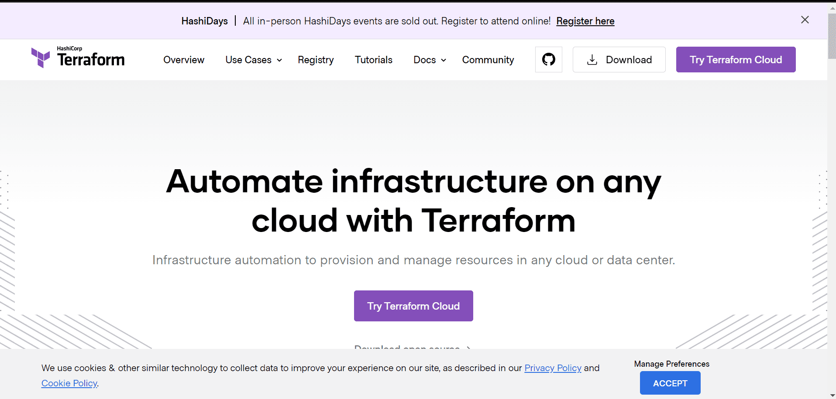Viewport: 836px width, 399px height.
Task: Open the Use Cases menu chevron
Action: 279,60
